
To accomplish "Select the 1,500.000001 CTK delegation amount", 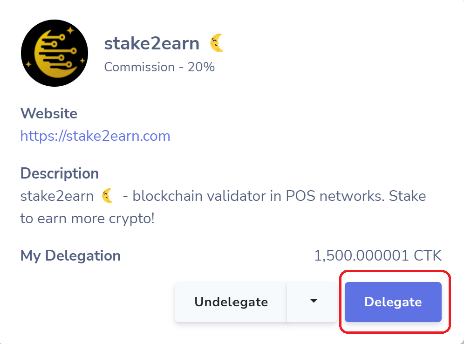I will (378, 255).
